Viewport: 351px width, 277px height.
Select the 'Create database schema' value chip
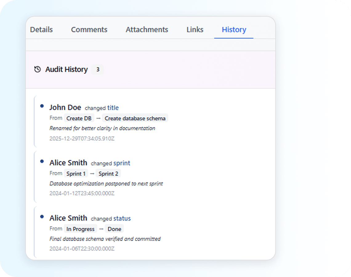(135, 118)
